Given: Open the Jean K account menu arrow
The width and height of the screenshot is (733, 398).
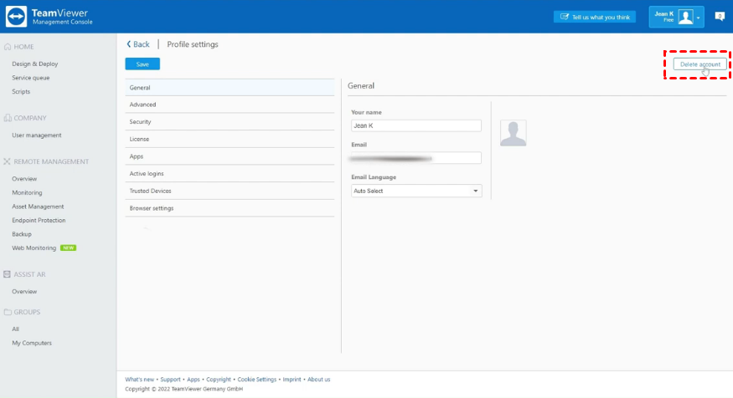Looking at the screenshot, I should click(698, 18).
